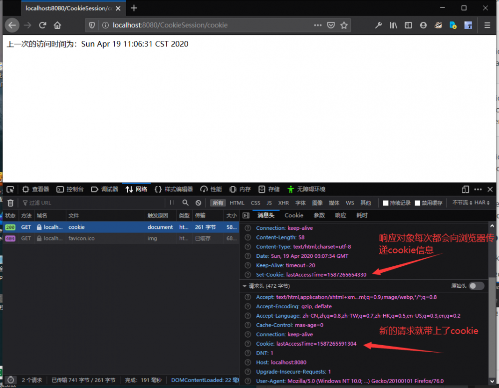The image size is (499, 388).
Task: Open the 不节流 throttling dropdown
Action: click(x=461, y=203)
